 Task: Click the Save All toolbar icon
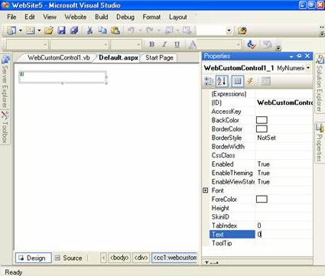pyautogui.click(x=74, y=31)
